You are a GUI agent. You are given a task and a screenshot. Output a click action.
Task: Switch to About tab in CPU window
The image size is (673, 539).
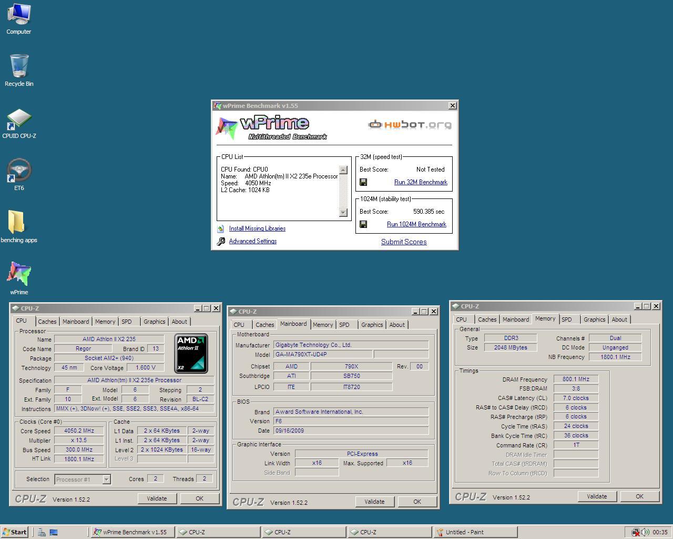point(179,322)
